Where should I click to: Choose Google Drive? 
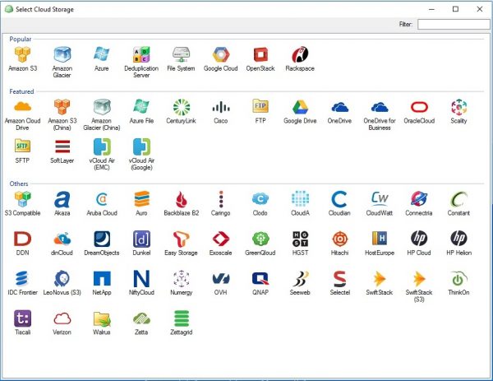pos(300,107)
